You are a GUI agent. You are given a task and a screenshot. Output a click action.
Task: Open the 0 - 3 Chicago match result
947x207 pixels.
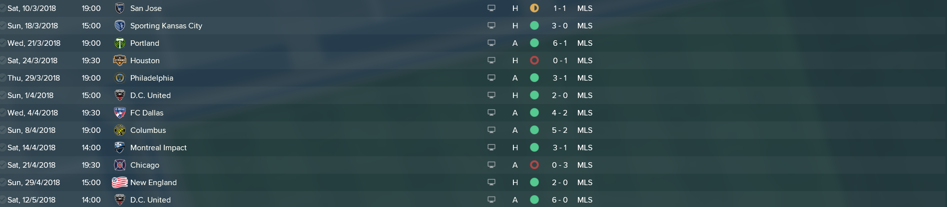pos(559,165)
